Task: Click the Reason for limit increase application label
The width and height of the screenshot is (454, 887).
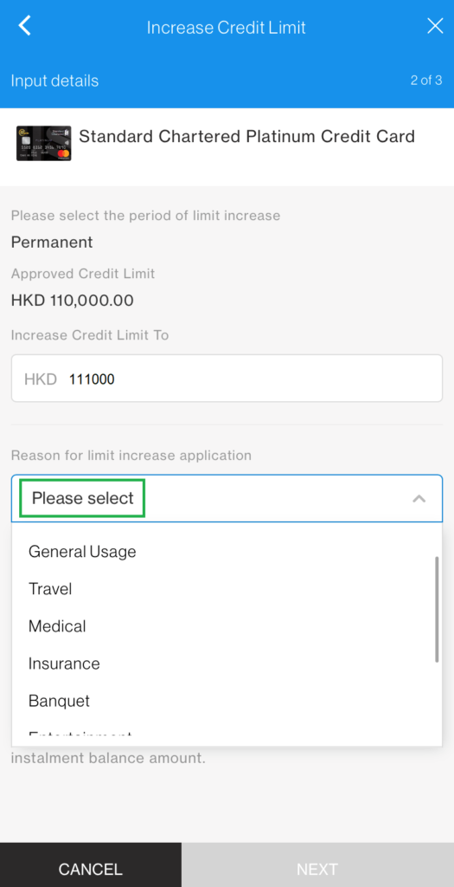Action: click(131, 456)
